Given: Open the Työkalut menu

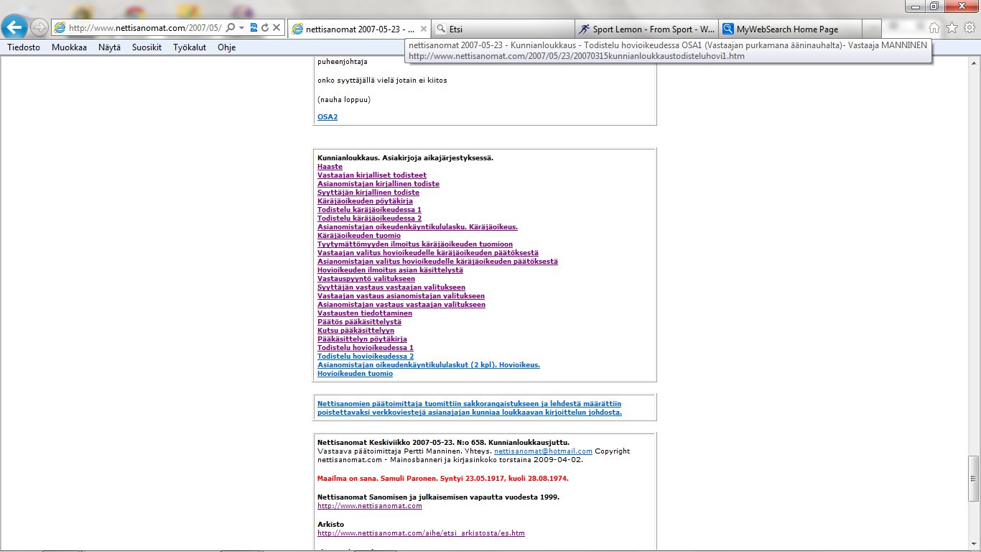Looking at the screenshot, I should [x=190, y=47].
